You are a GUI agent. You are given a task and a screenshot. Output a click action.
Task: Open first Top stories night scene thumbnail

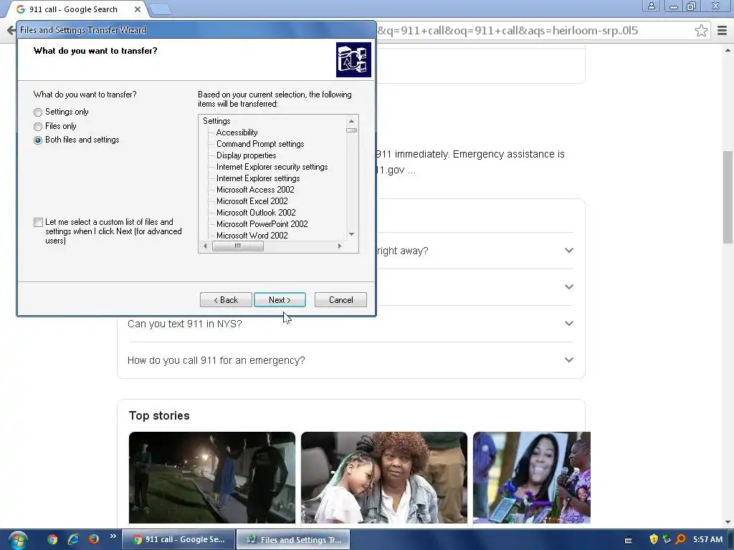[212, 478]
